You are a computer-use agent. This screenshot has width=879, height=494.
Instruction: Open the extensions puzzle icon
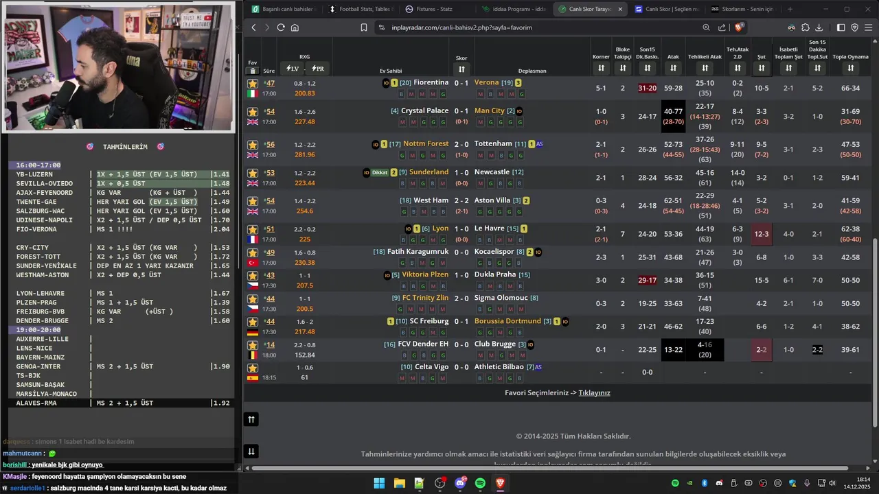coord(806,27)
